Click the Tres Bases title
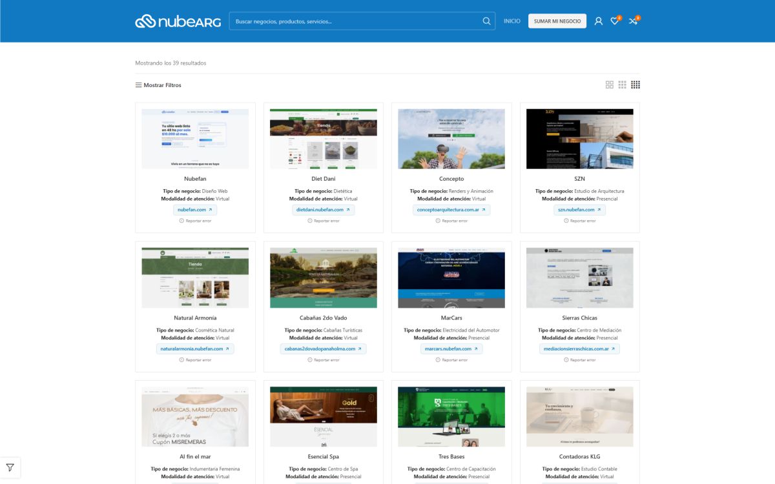The image size is (775, 484). [x=451, y=456]
